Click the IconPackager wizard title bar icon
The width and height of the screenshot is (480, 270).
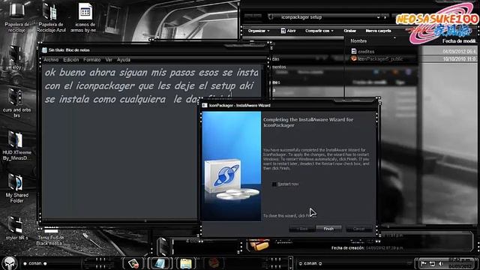205,105
